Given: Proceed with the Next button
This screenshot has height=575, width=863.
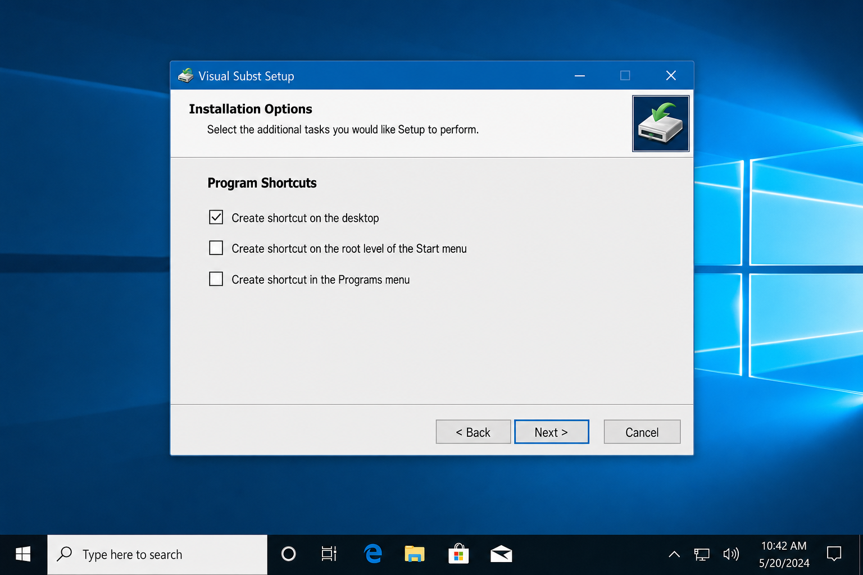Looking at the screenshot, I should [x=552, y=432].
